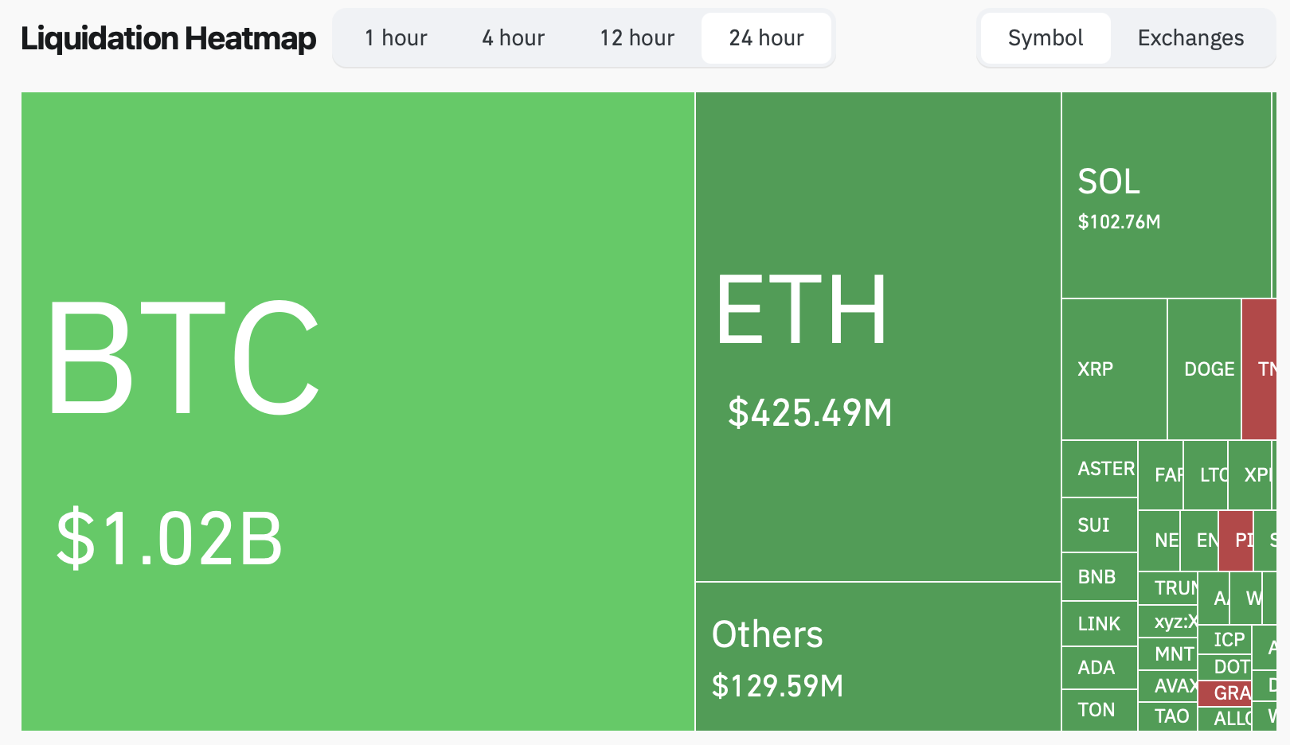Open the ASTER liquidation tile

(x=1100, y=469)
